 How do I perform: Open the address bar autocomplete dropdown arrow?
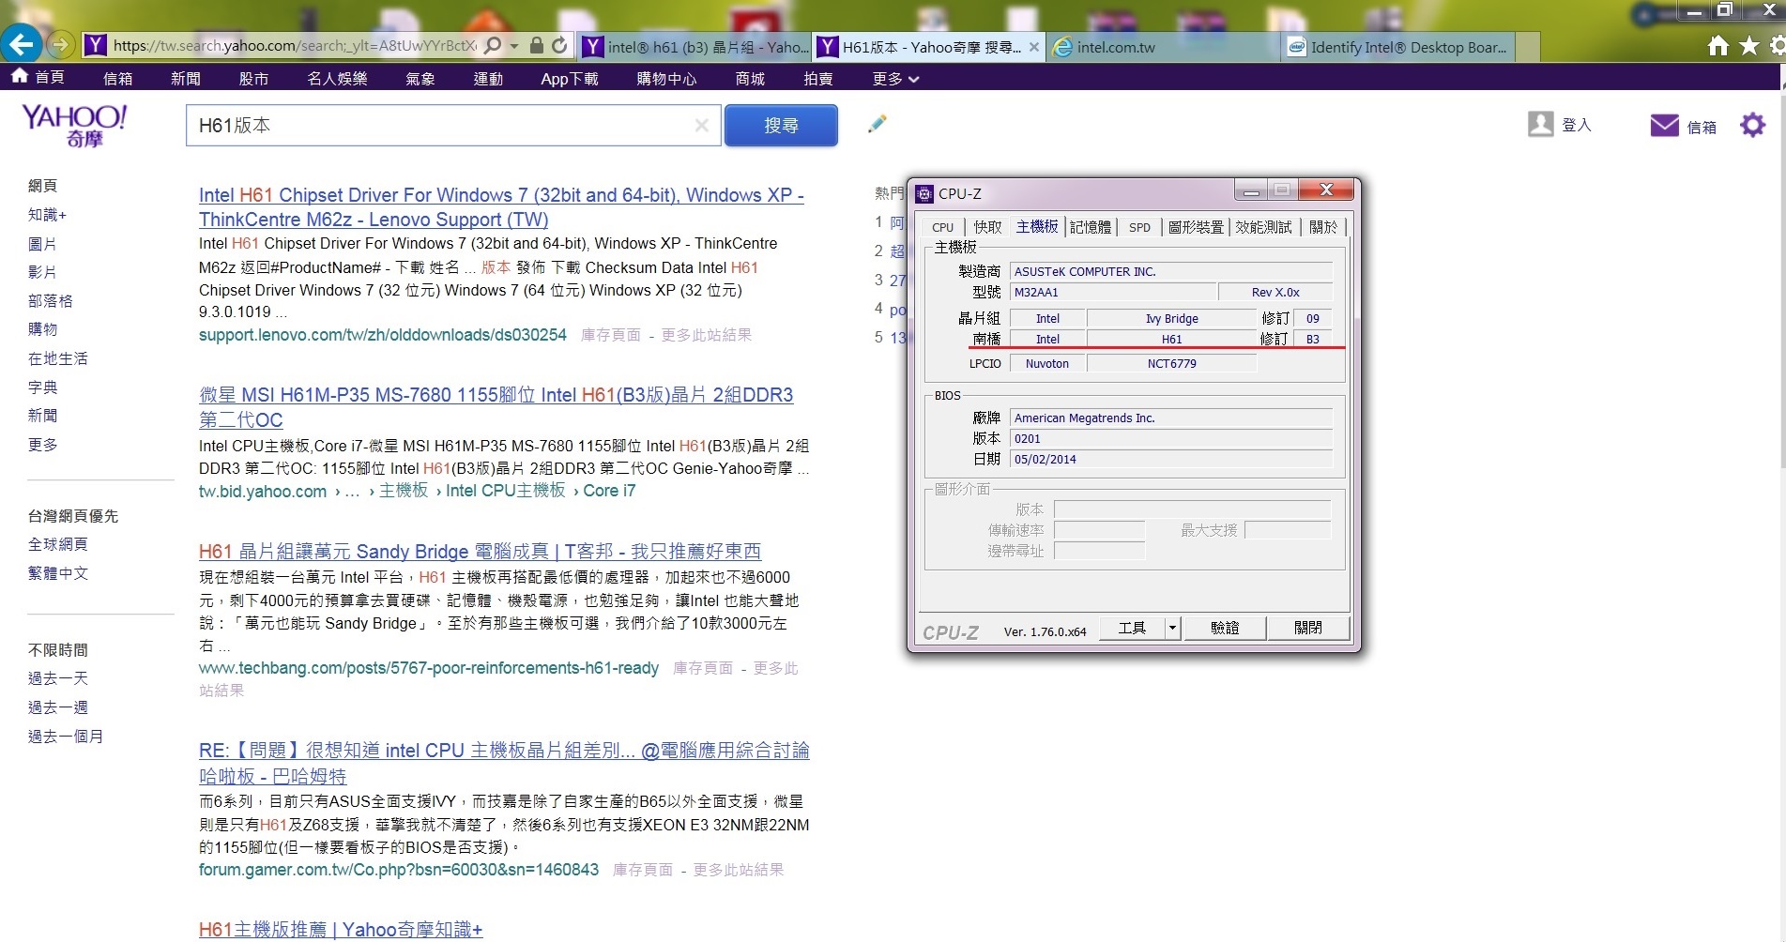[x=514, y=46]
